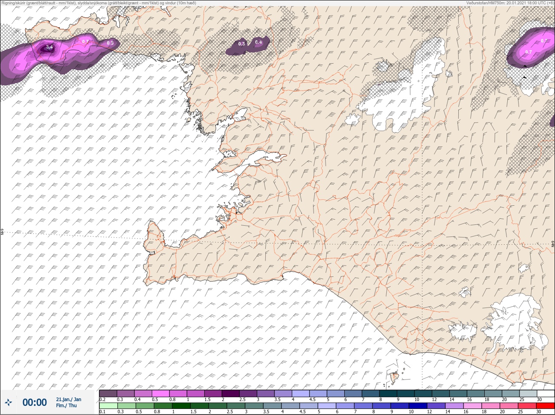Image resolution: width=555 pixels, height=415 pixels.
Task: Select the '21.jan./ Jan' date label
Action: click(69, 399)
